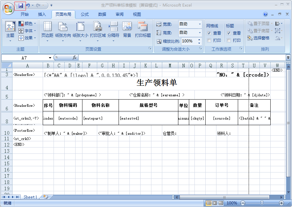The height and width of the screenshot is (207, 292).
Task: Open Sheet Options dialog launcher
Action: click(241, 48)
